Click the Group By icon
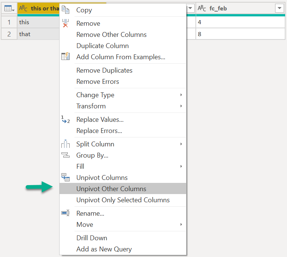The image size is (287, 257). pos(66,155)
